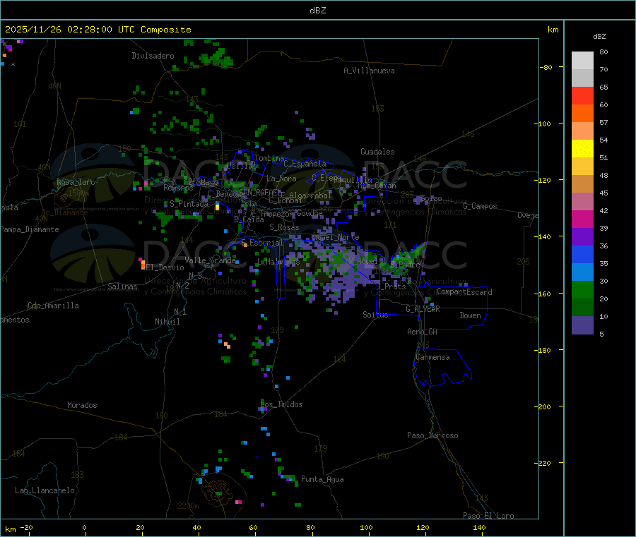Click the Punta_Agua map label
This screenshot has height=537, width=636.
[x=322, y=480]
